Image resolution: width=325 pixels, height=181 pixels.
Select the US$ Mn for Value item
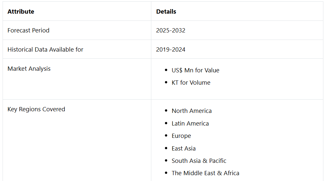(195, 70)
